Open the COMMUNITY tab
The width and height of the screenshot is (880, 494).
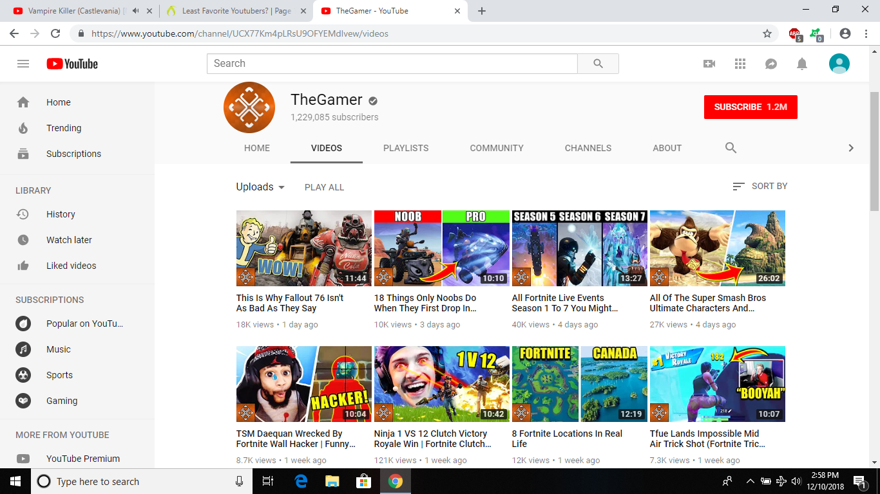(497, 148)
